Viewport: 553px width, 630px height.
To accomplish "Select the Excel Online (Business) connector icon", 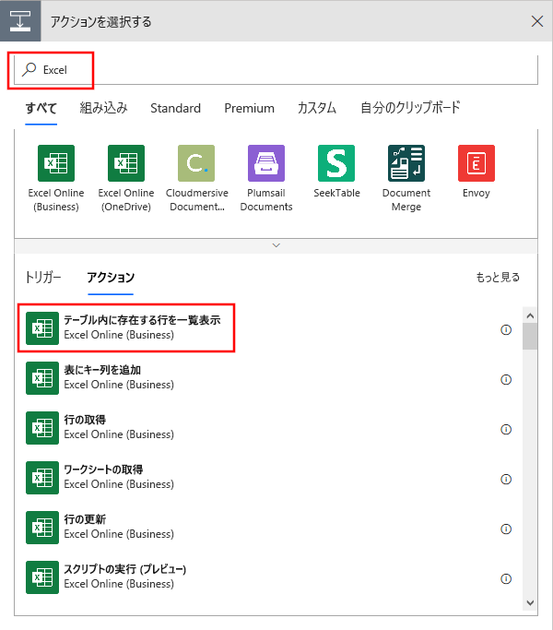I will [56, 163].
